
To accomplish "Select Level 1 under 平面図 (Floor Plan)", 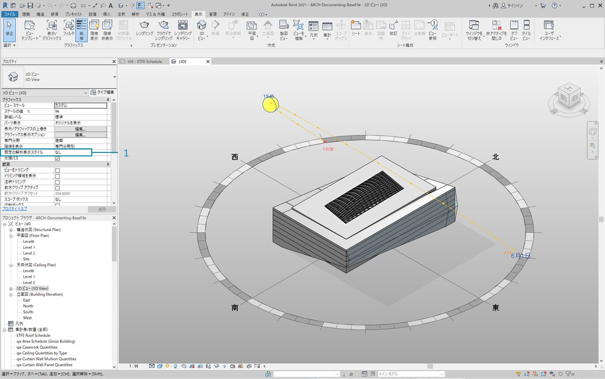I will click(x=29, y=247).
